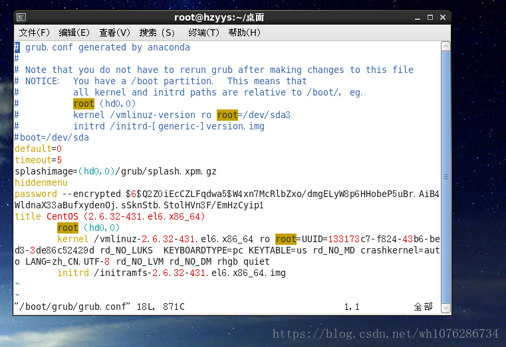Maximize the terminal window
Viewport: 506px width, 347px height.
[x=430, y=17]
